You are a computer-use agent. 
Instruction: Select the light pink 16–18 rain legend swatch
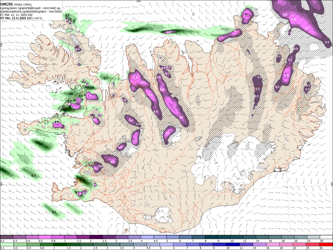point(273,245)
